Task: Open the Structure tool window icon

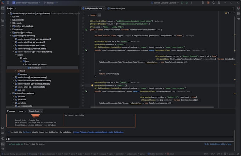Action: tap(3, 20)
